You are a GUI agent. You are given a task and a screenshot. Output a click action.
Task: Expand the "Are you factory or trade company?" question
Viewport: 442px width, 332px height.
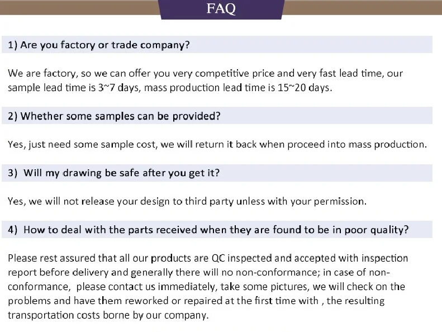point(99,45)
